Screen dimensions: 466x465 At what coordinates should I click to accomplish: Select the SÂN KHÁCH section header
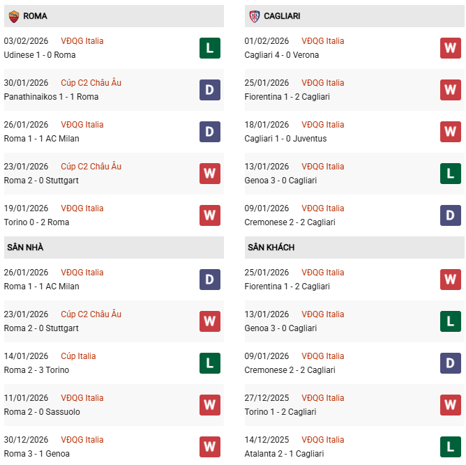[271, 247]
